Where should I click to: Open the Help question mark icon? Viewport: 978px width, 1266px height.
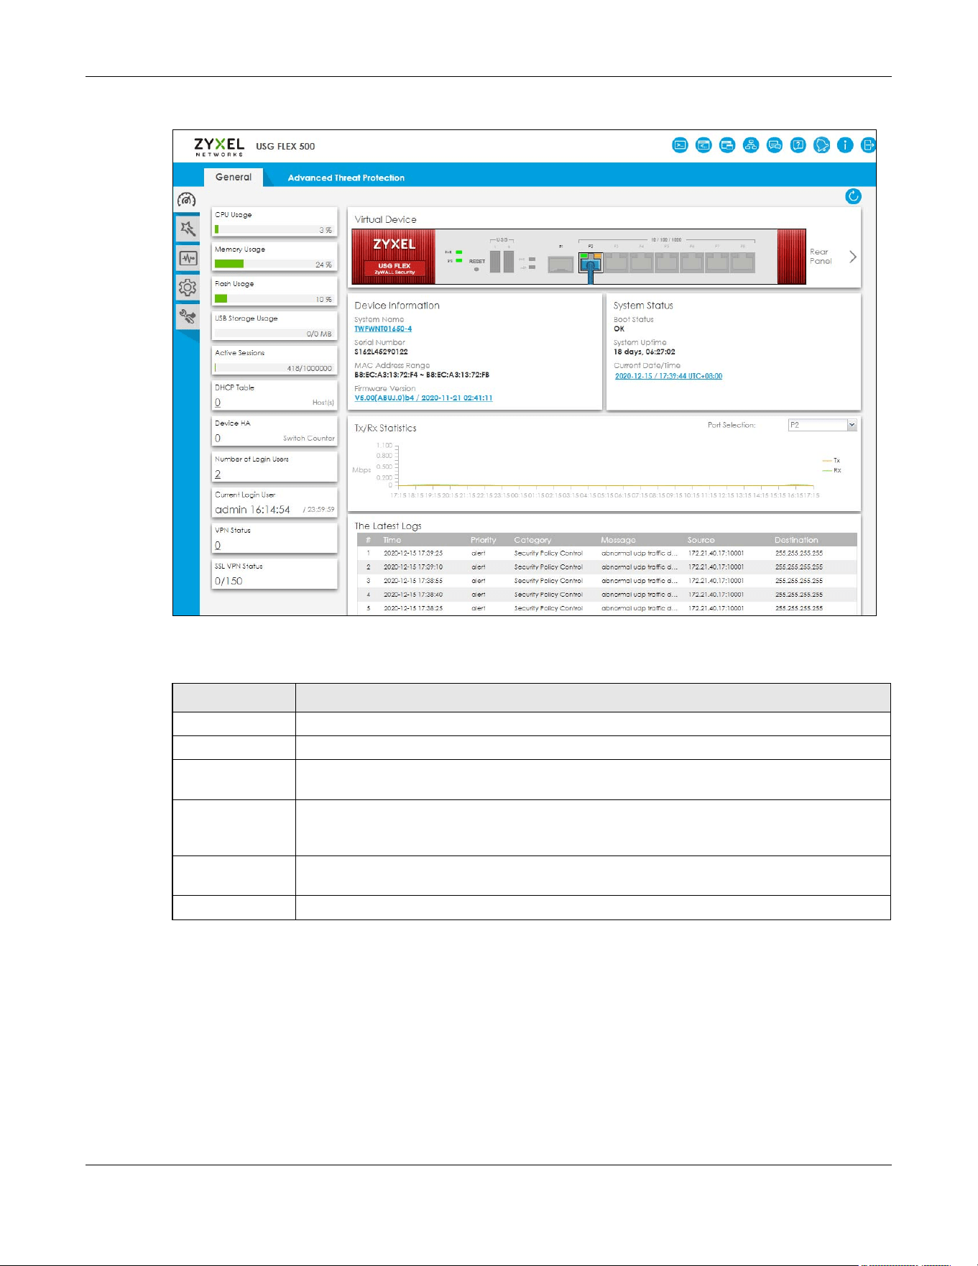tap(798, 145)
